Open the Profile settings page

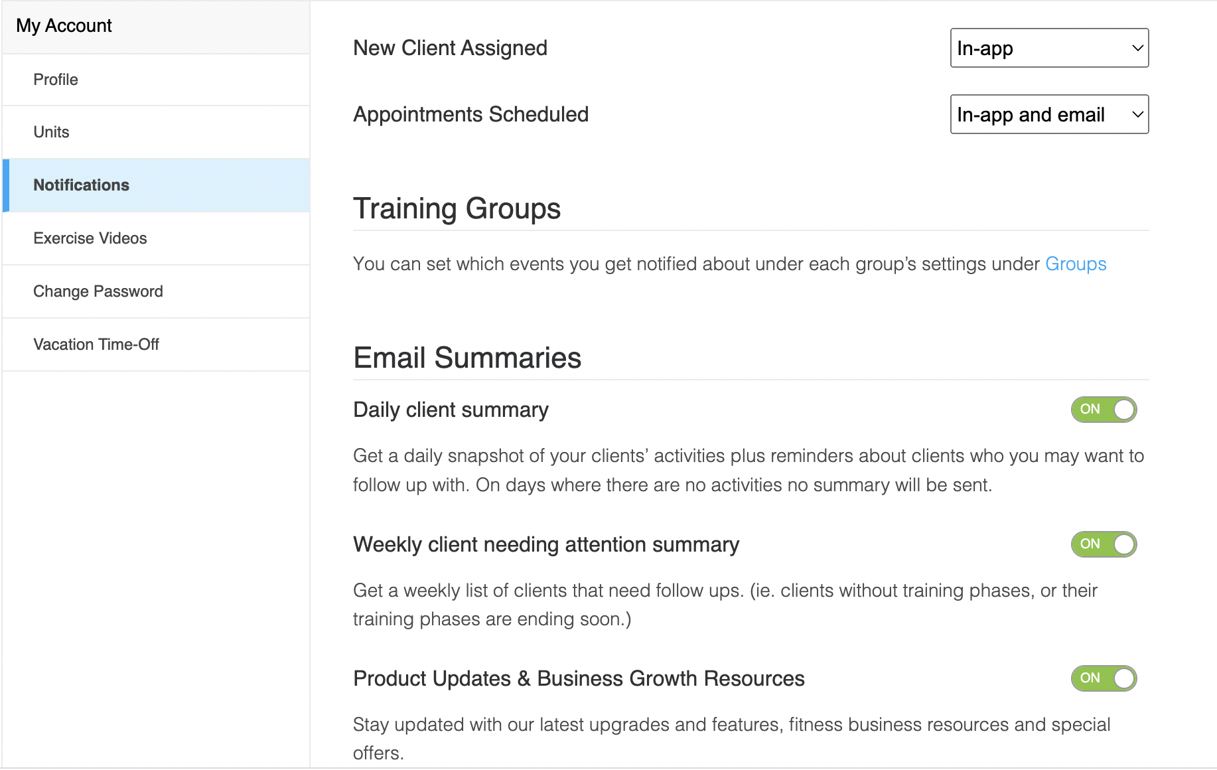coord(156,80)
